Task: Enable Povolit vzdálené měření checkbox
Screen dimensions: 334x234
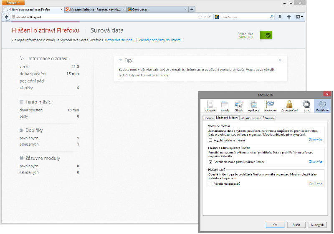Action: pos(210,140)
